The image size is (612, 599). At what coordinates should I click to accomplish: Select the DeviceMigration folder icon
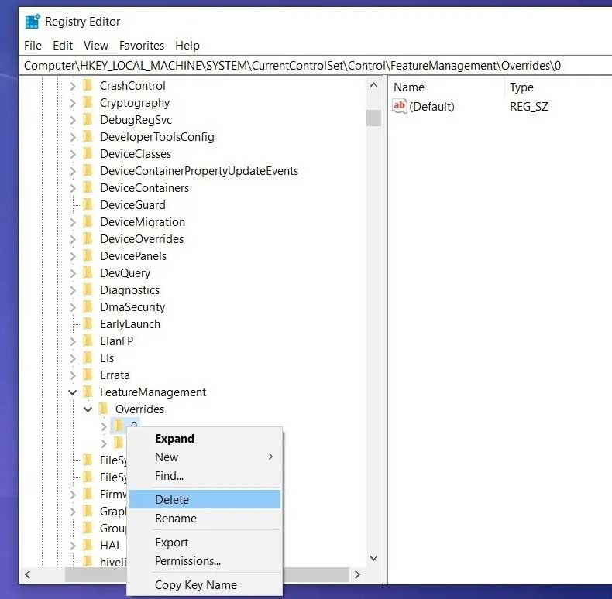pos(88,221)
